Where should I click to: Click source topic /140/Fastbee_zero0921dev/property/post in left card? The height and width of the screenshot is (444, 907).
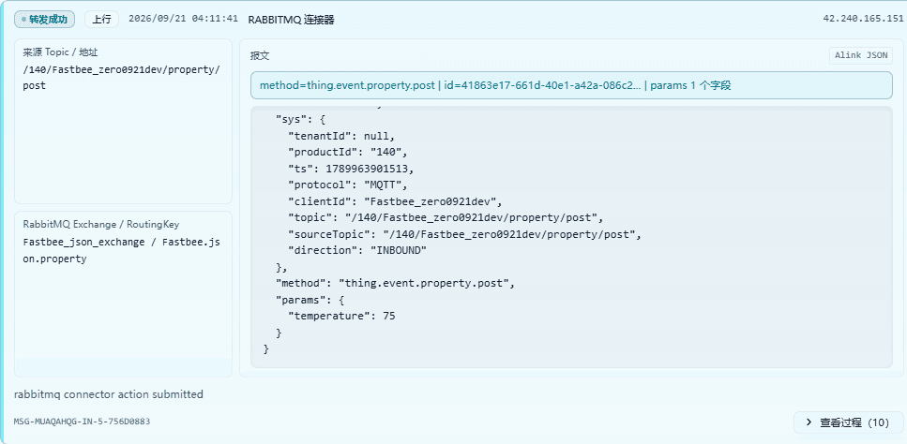(x=122, y=78)
